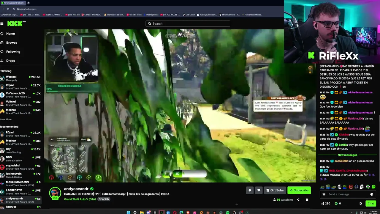
Task: Select andyoceandr in Recommended list
Action: coord(20,200)
